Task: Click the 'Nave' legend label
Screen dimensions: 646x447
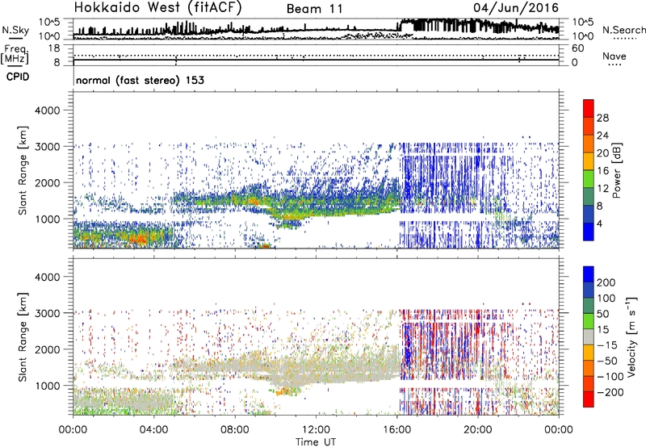Action: pos(615,56)
